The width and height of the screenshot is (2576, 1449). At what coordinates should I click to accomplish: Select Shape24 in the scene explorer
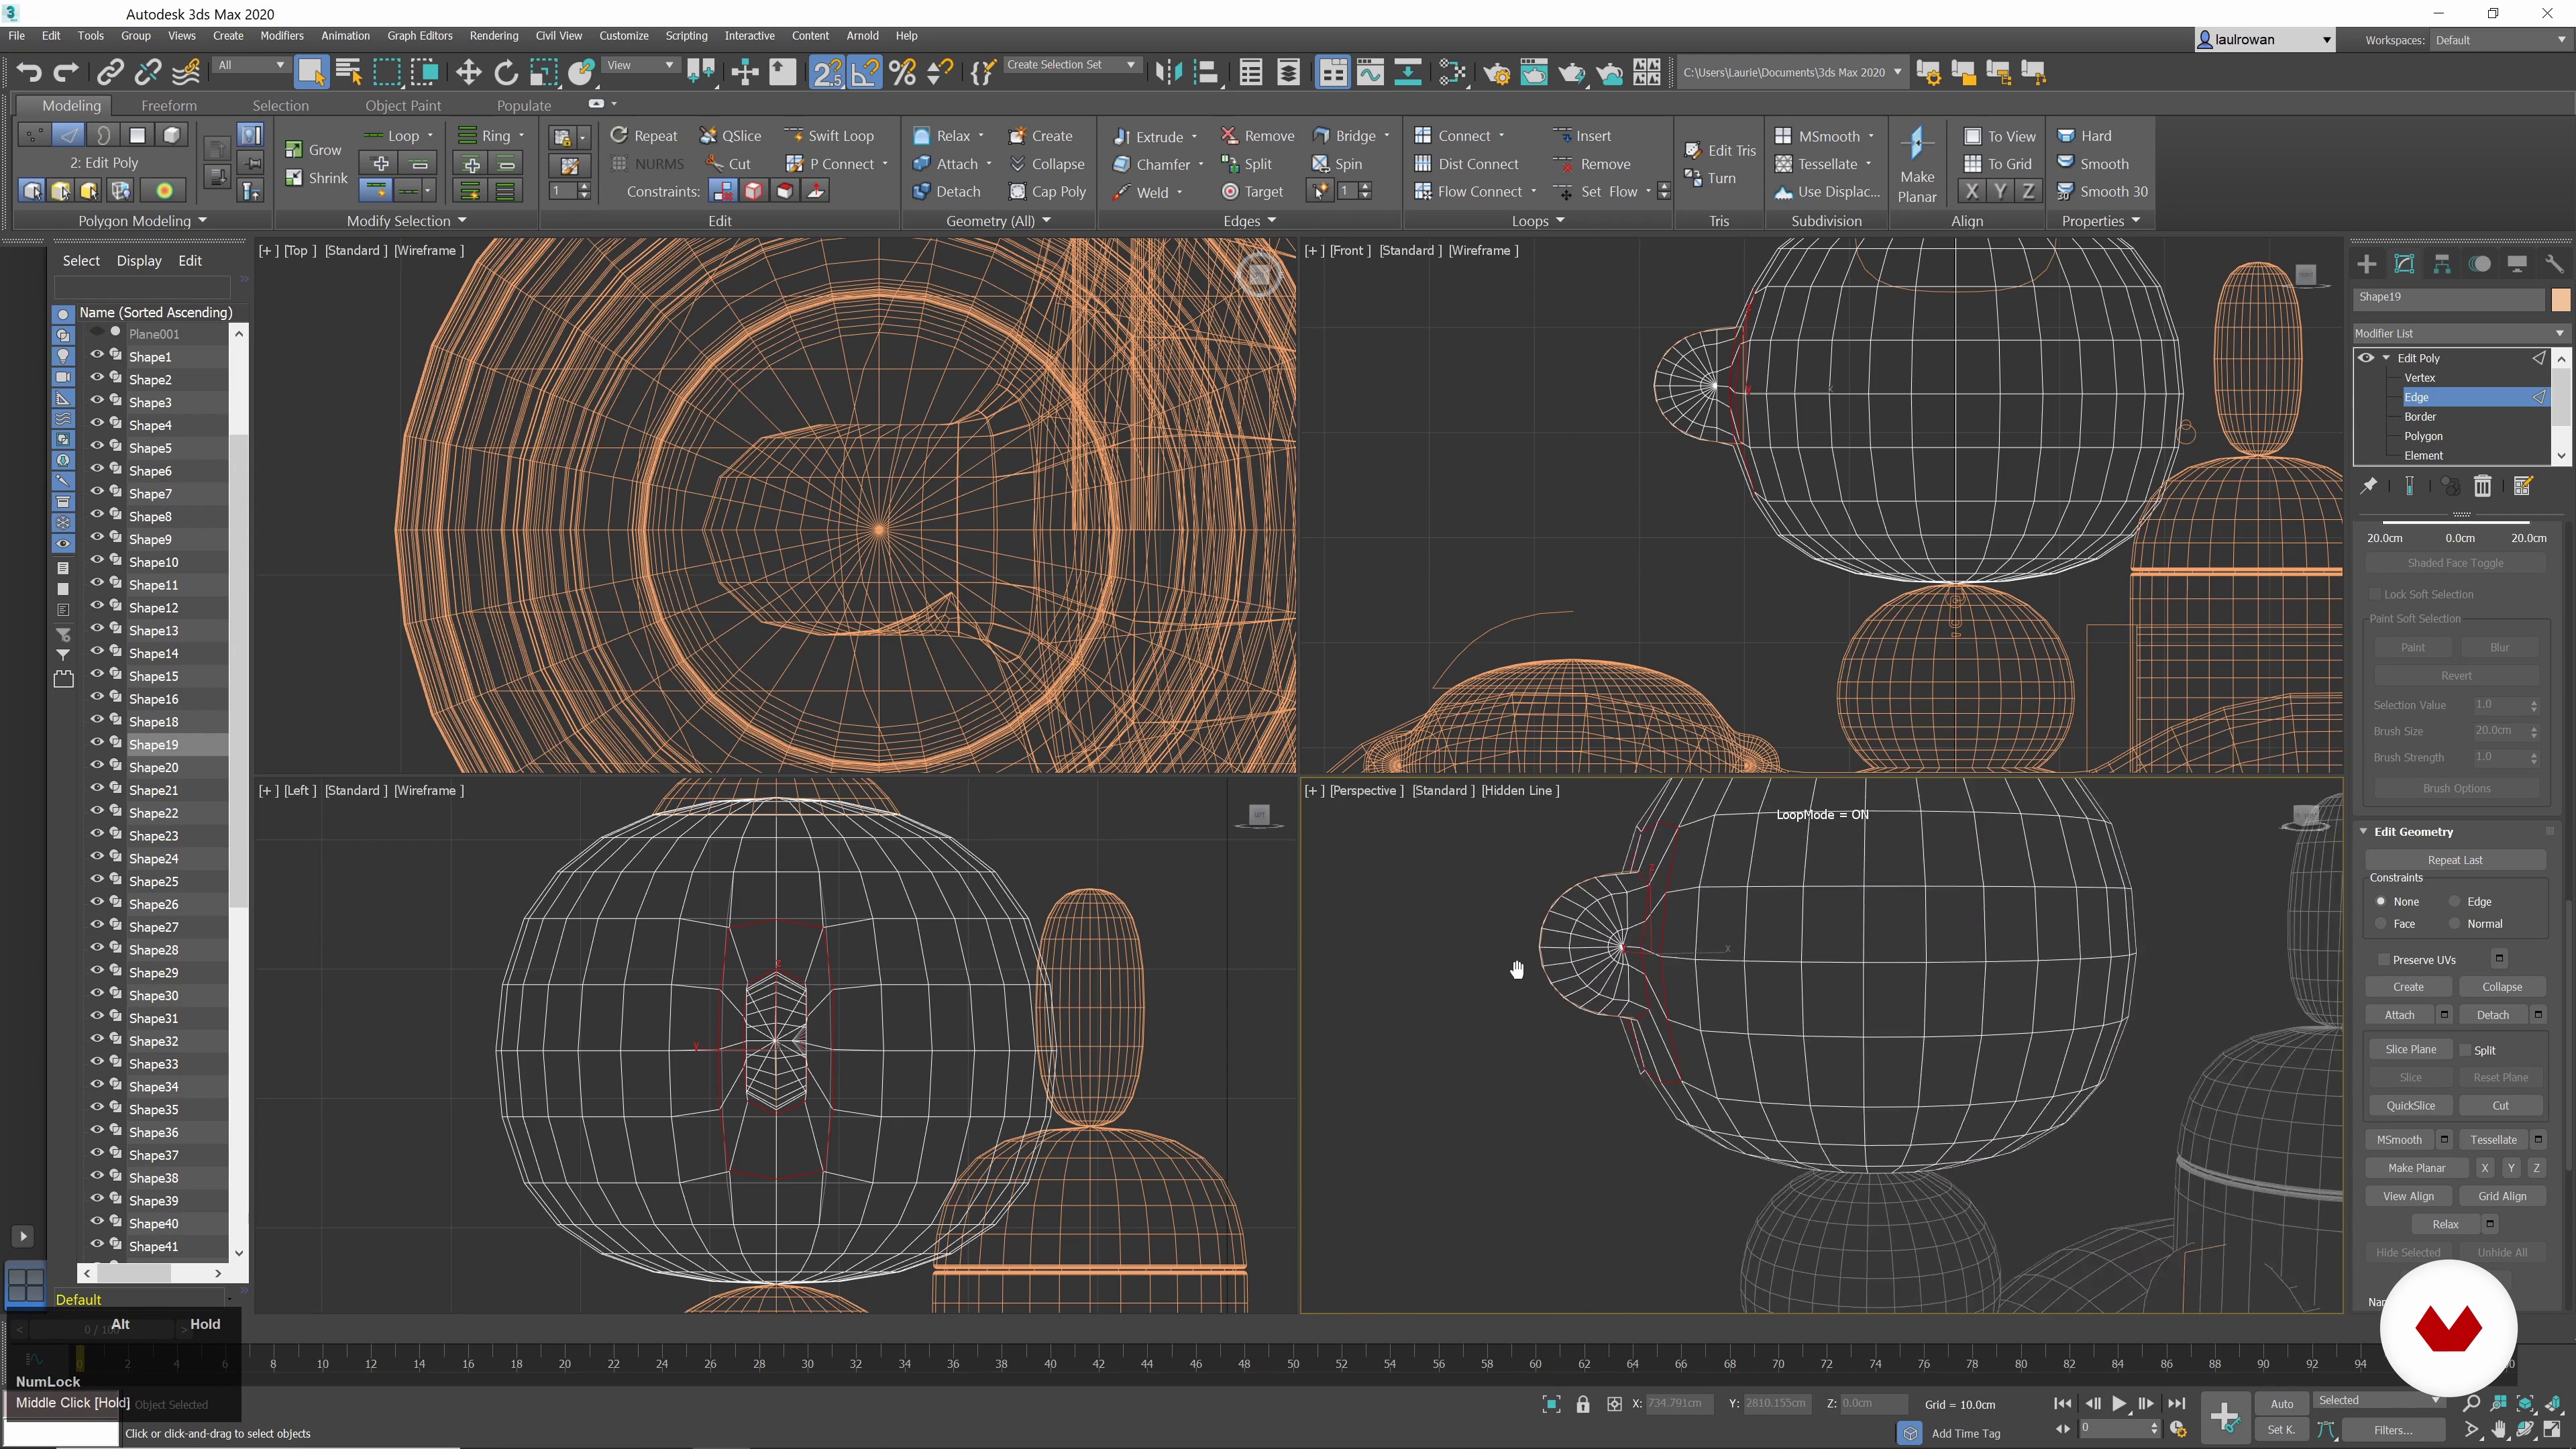tap(153, 858)
